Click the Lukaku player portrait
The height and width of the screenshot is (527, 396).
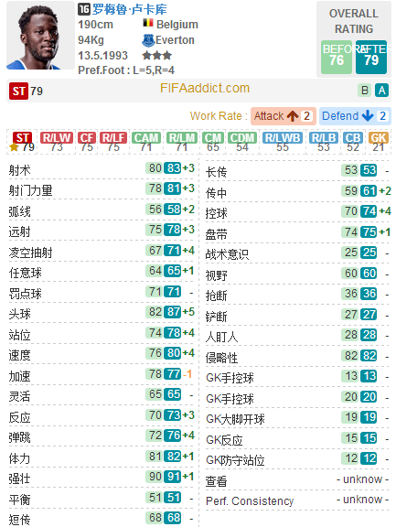tap(40, 36)
